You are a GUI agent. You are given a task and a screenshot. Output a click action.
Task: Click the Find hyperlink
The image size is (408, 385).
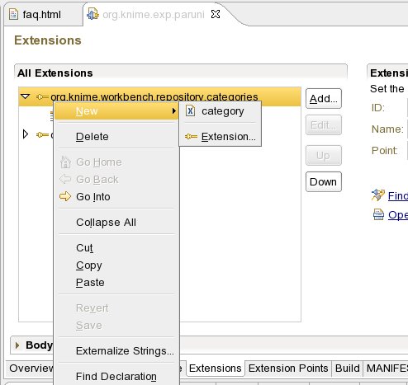click(x=398, y=196)
